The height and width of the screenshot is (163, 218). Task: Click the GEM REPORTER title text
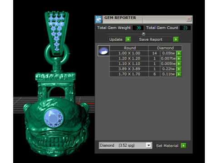[x=120, y=18]
